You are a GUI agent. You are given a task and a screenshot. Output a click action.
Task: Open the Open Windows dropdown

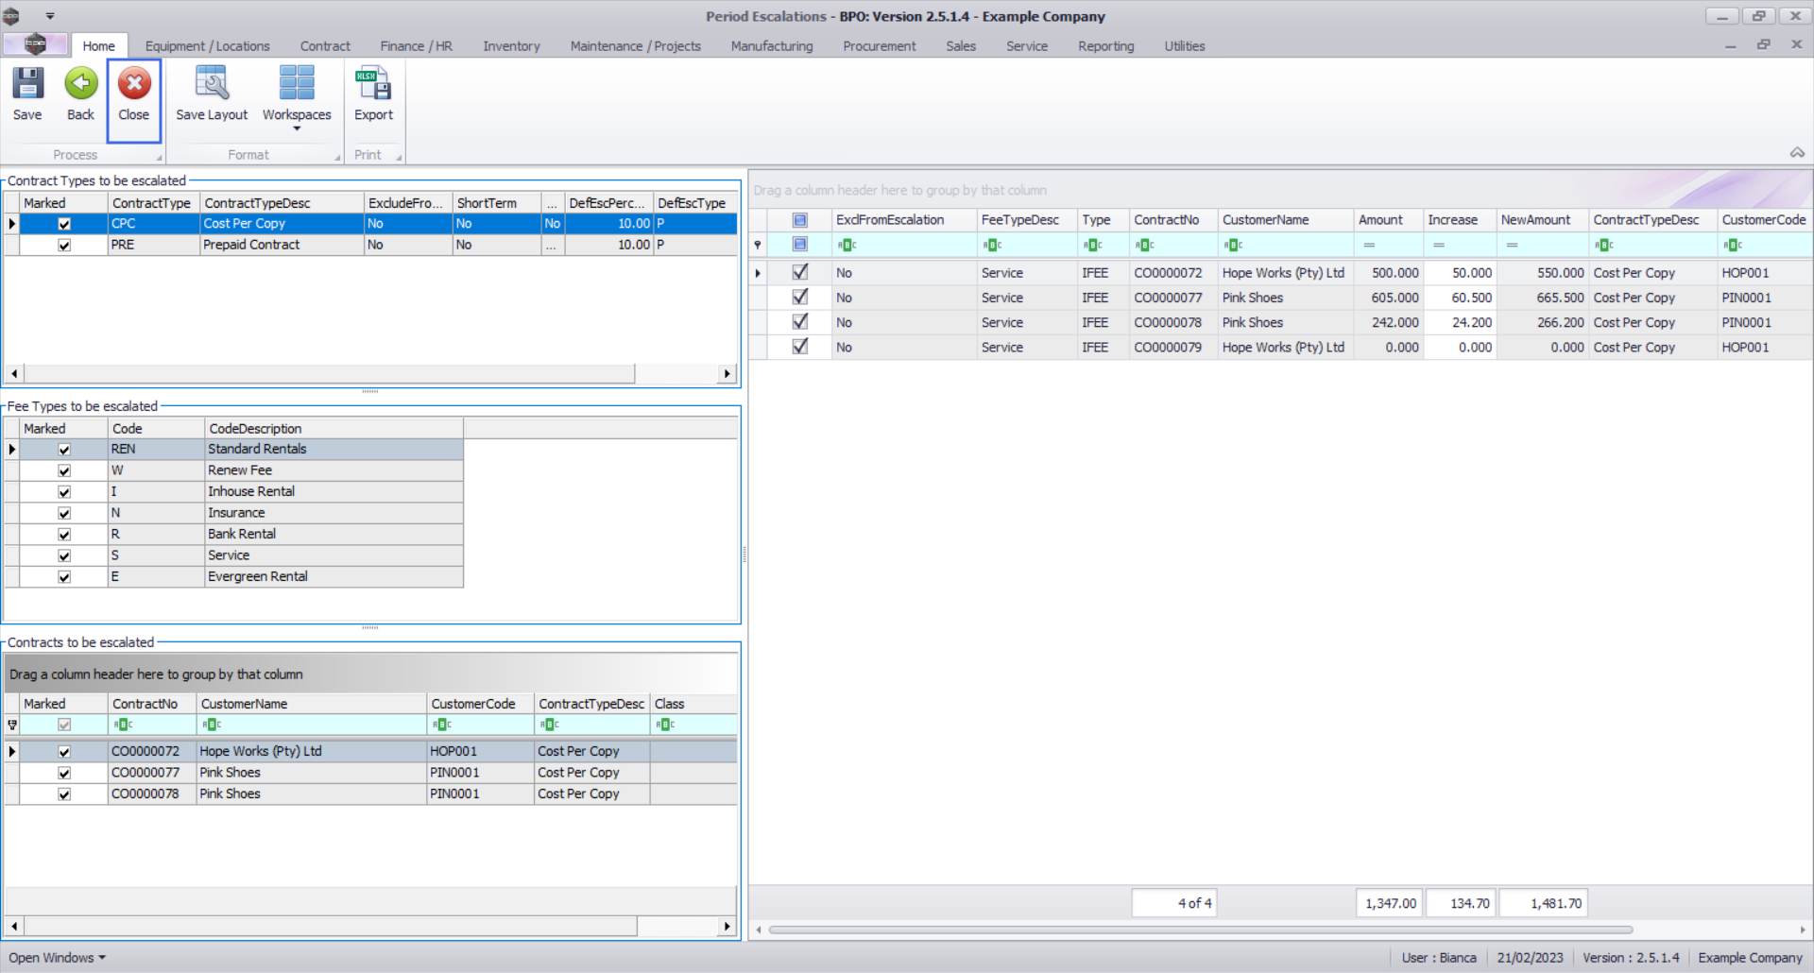pos(57,958)
